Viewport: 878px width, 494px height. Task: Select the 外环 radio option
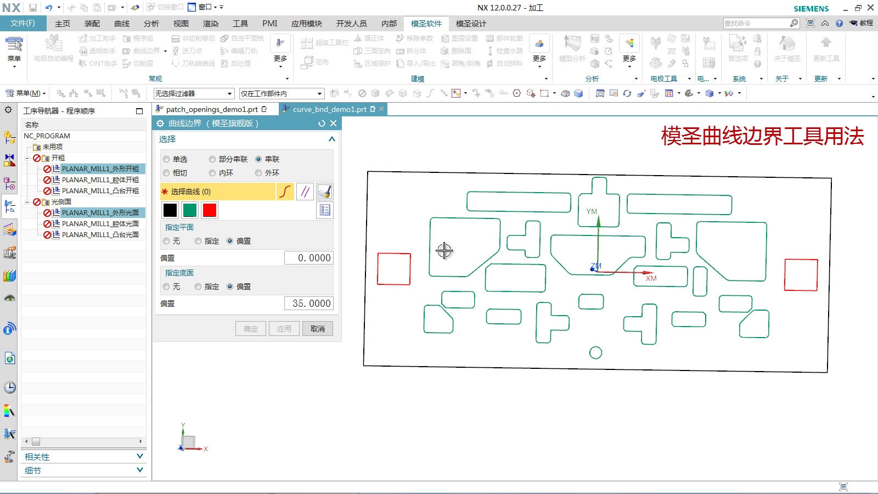258,173
